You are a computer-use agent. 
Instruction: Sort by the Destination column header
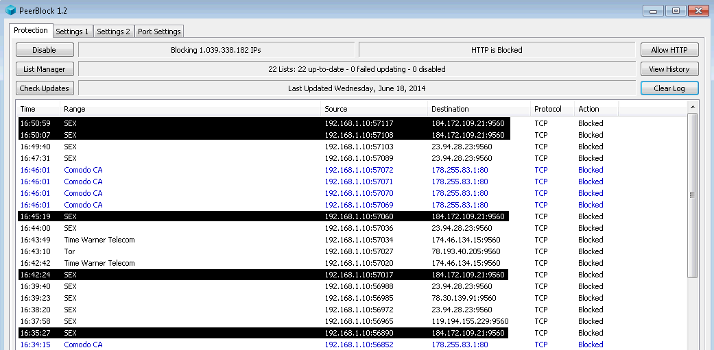tap(479, 109)
